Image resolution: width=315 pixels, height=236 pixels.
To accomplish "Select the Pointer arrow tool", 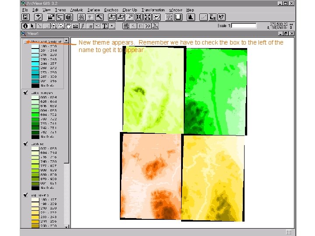I will click(32, 26).
